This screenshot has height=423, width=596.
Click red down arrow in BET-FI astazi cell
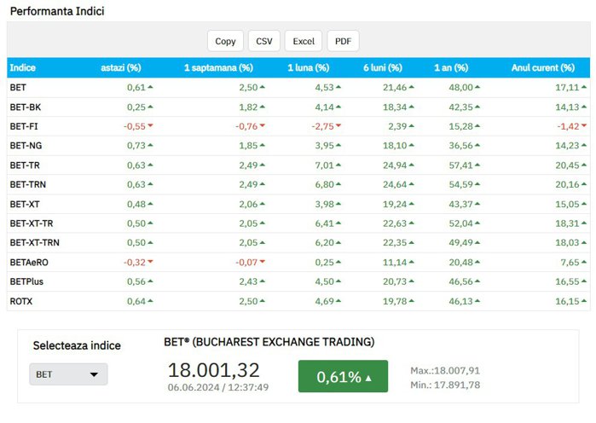pyautogui.click(x=151, y=126)
